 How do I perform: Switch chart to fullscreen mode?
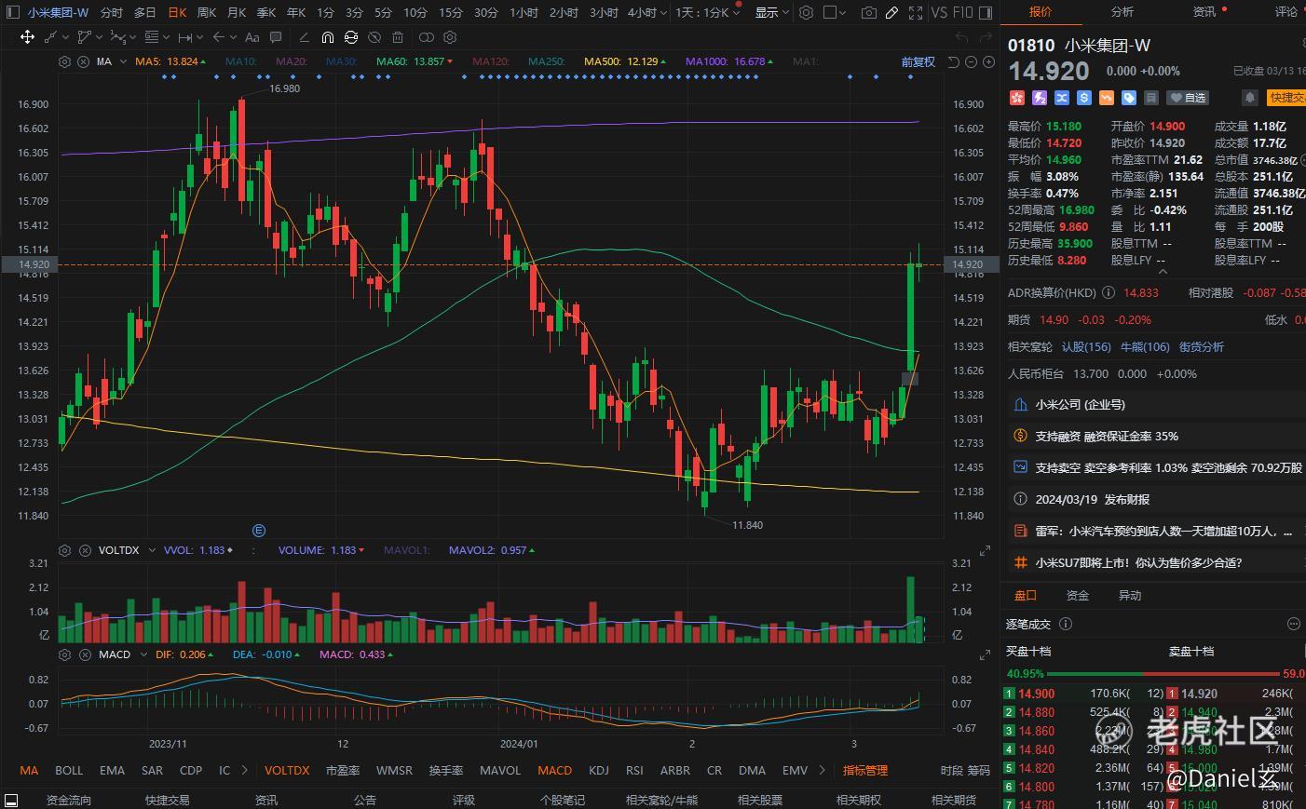tap(916, 13)
